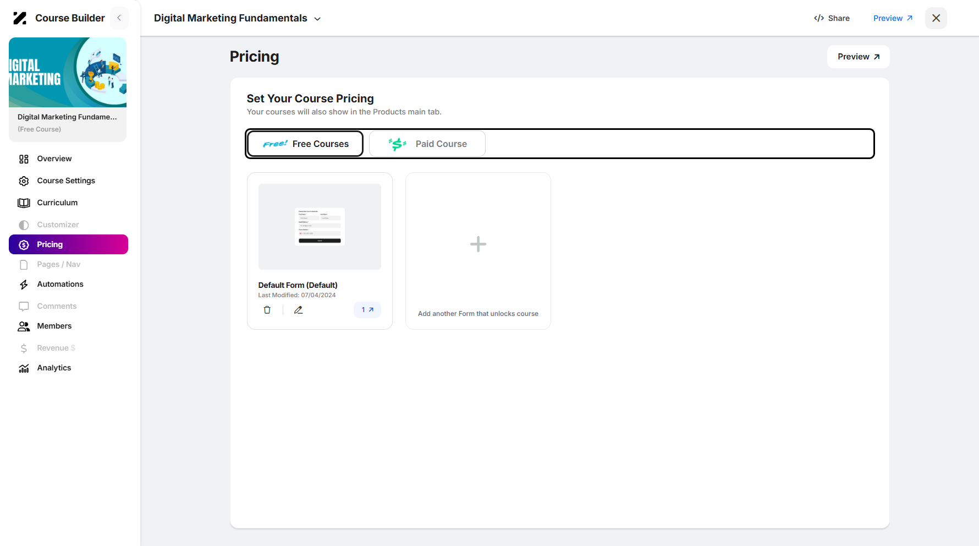
Task: Open the Customizer section
Action: [68, 225]
